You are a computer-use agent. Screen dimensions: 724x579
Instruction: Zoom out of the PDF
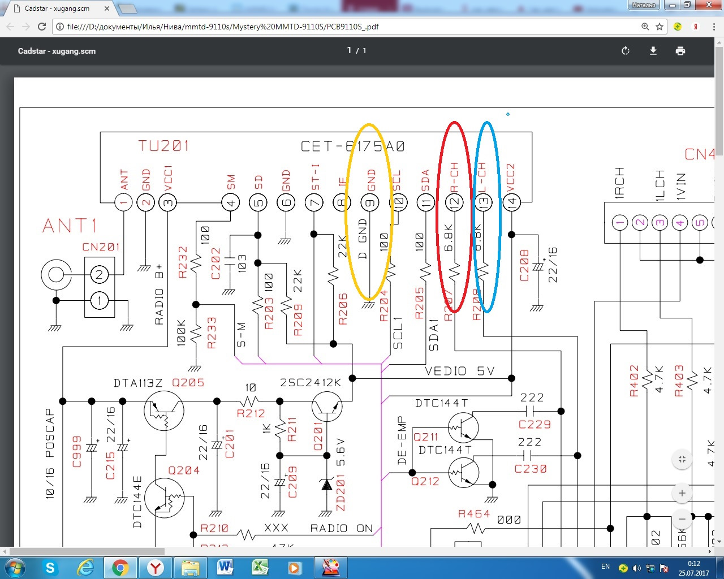(682, 518)
